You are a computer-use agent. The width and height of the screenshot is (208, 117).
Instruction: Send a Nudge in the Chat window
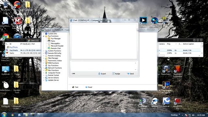point(116,74)
